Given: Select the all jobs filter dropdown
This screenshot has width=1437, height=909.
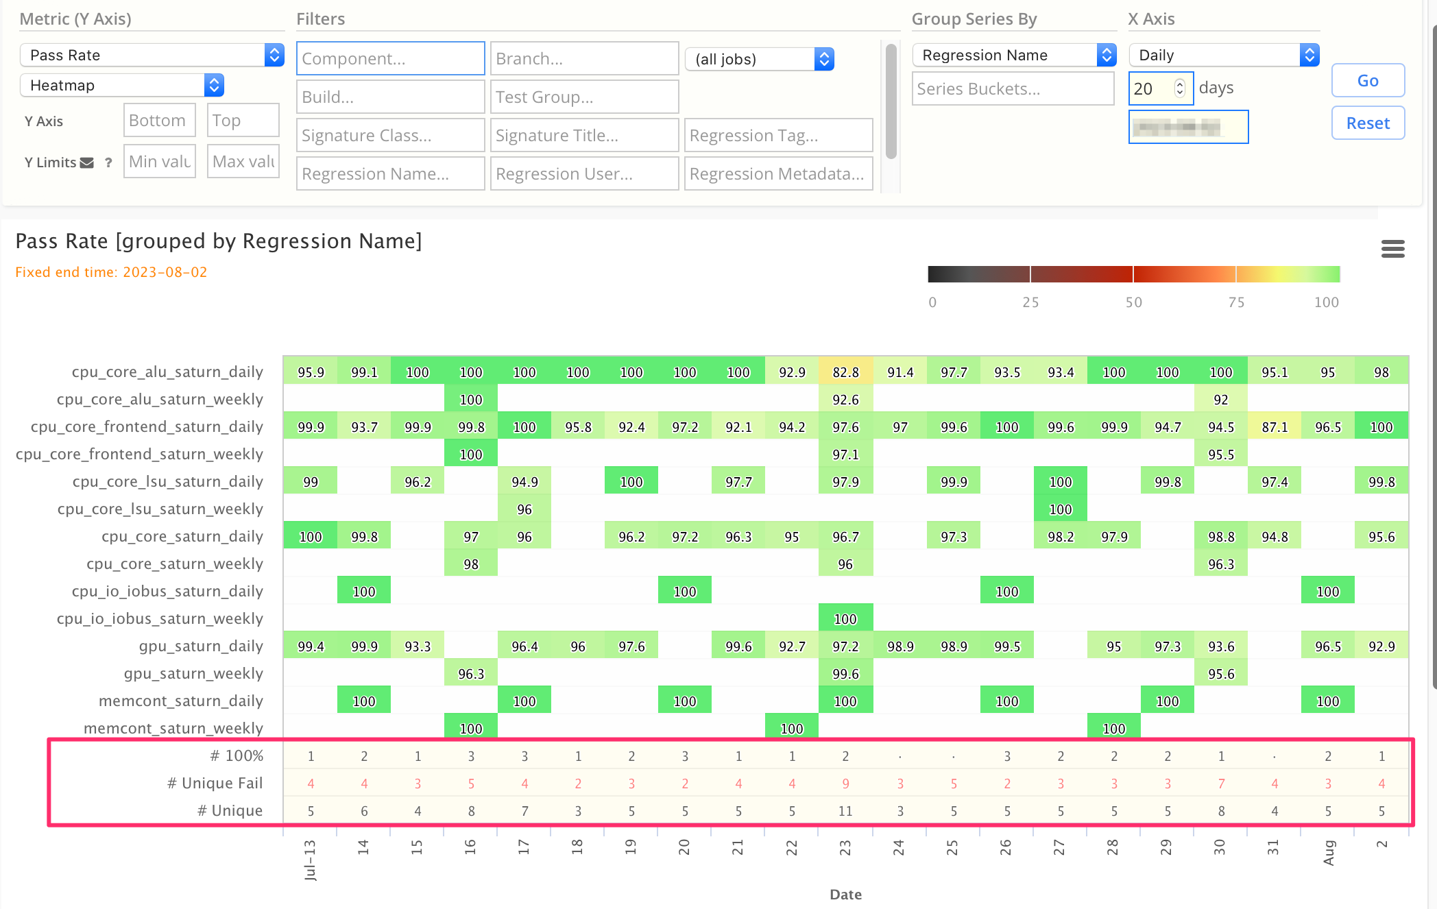Looking at the screenshot, I should pyautogui.click(x=760, y=58).
